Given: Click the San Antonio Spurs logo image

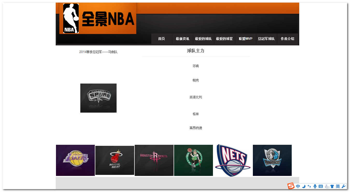Looking at the screenshot, I should coord(98,98).
